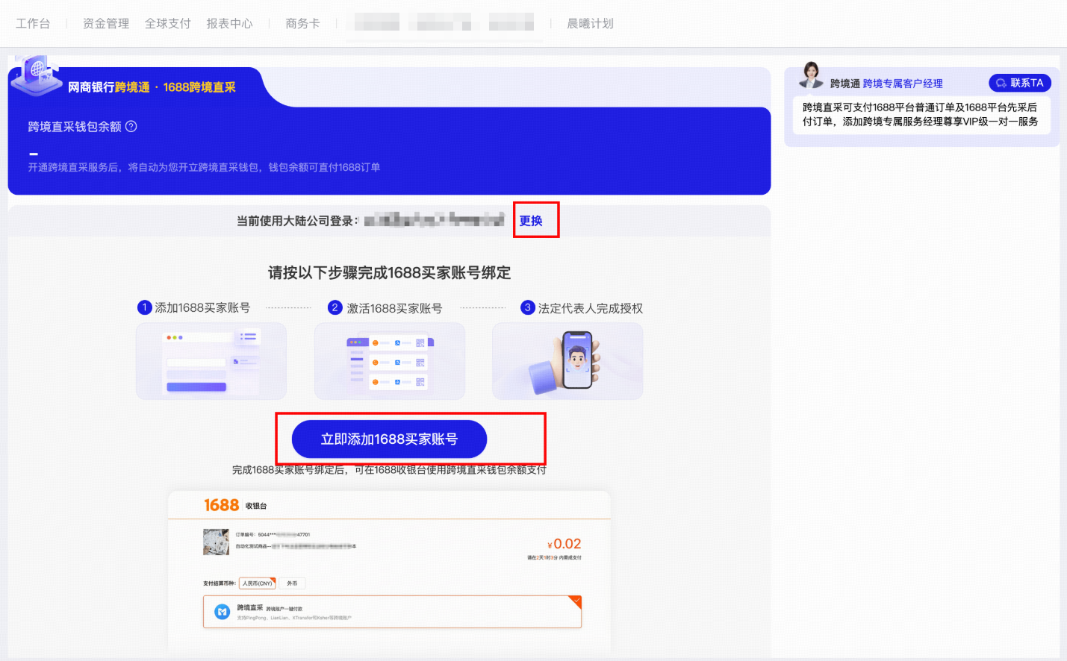Open the 资金管理 menu
The height and width of the screenshot is (661, 1067).
(x=106, y=24)
